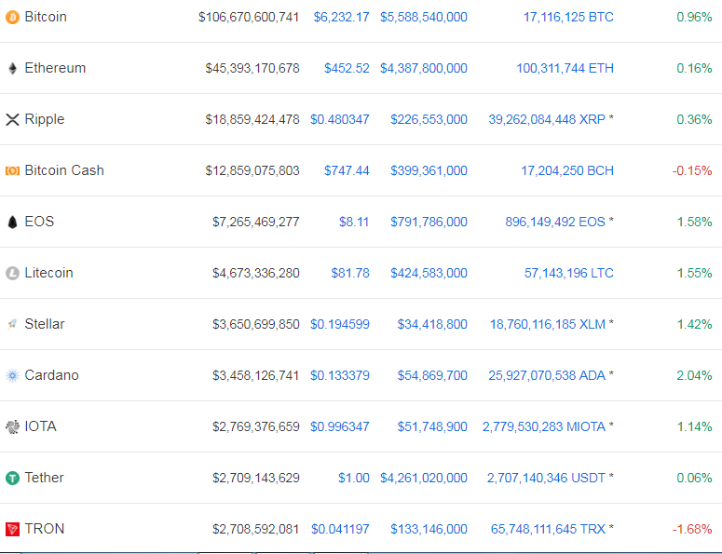Click IOTA price $0.996347

[x=340, y=426]
